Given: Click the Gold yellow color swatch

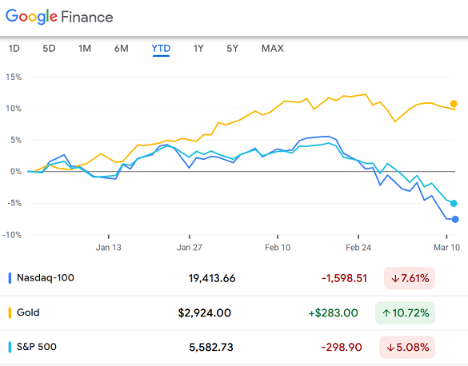Looking at the screenshot, I should pos(10,313).
